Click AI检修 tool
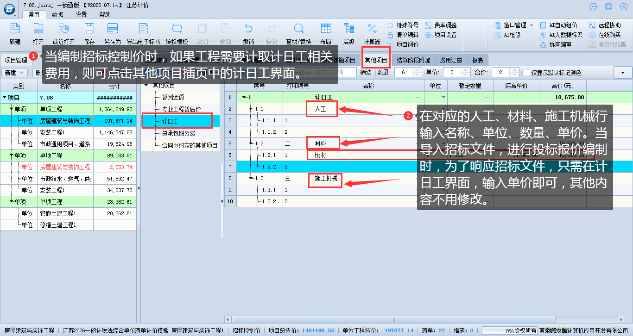 [x=508, y=35]
